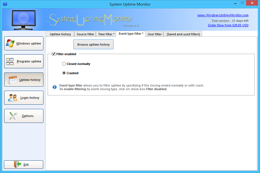
Task: Click the Exit button
Action: (x=24, y=165)
